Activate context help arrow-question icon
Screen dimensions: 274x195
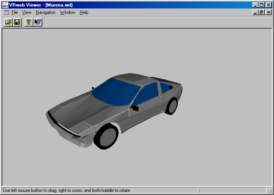pyautogui.click(x=38, y=22)
